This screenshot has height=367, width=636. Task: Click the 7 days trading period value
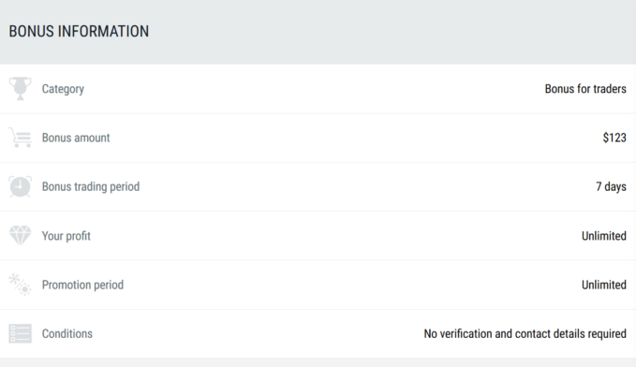point(611,187)
